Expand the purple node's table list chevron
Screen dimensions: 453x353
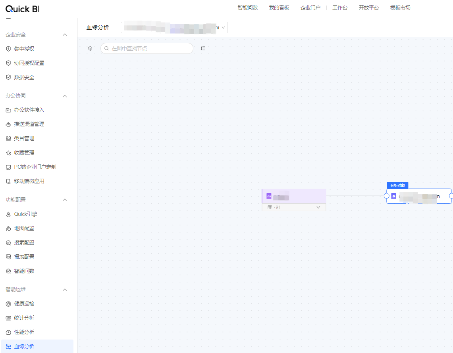[x=318, y=207]
